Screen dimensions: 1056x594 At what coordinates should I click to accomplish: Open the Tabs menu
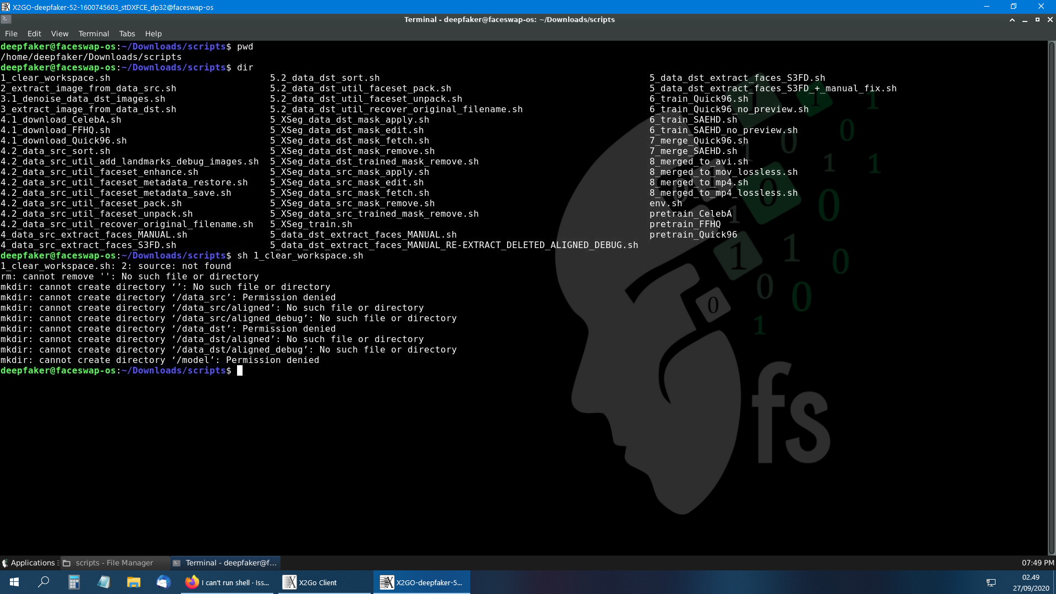click(127, 34)
